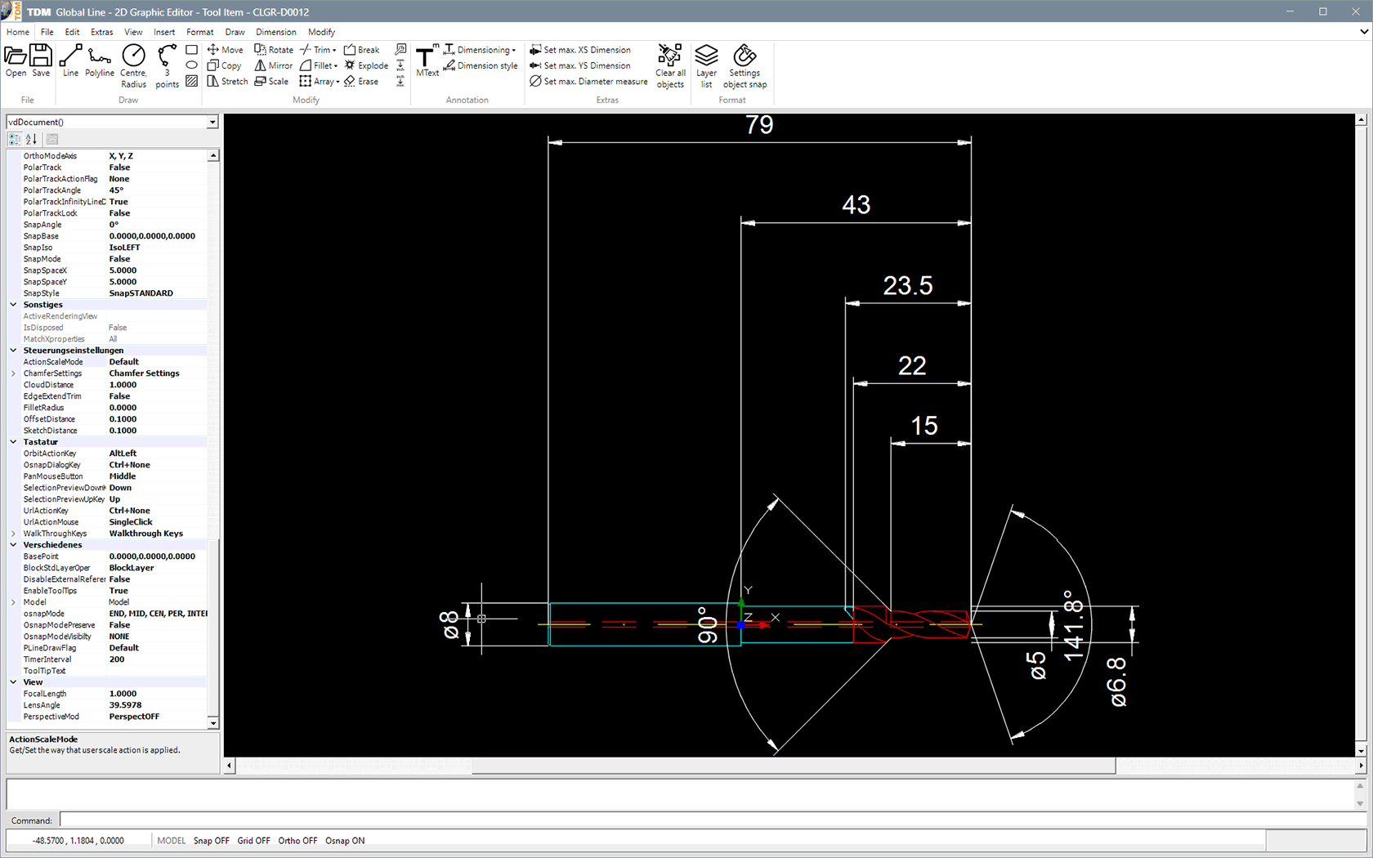Toggle Ortho OFF in status bar

click(x=297, y=840)
